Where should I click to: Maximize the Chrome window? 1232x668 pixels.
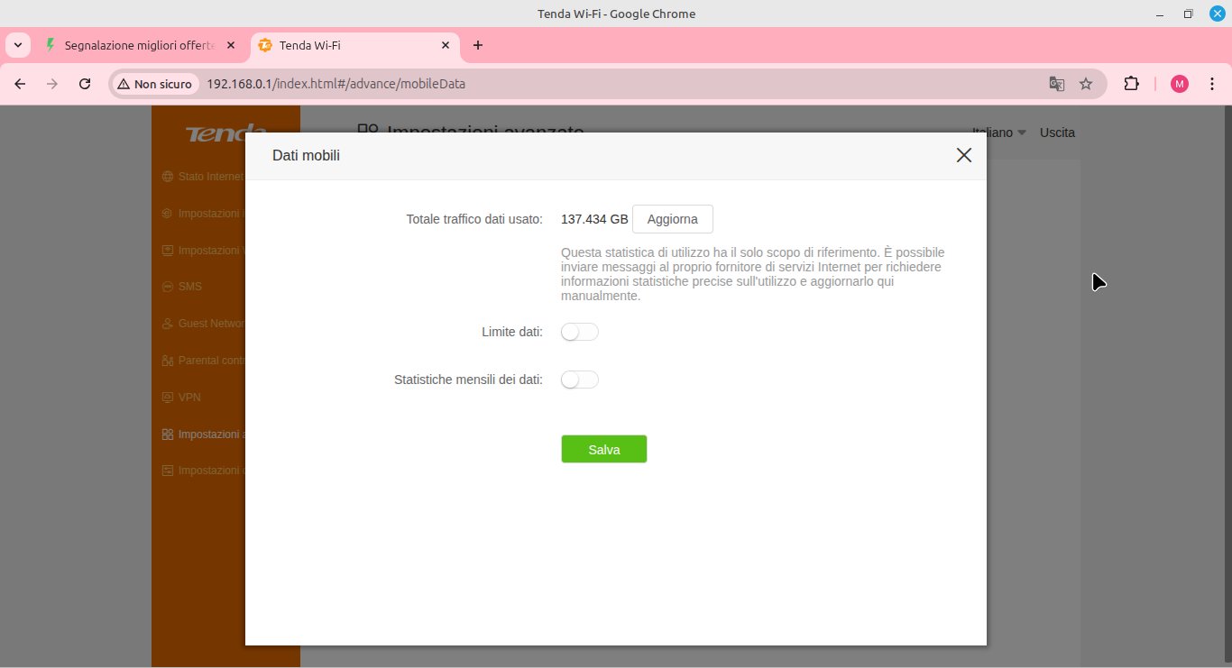[x=1188, y=14]
